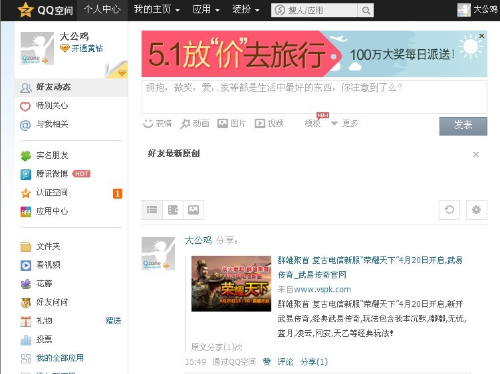This screenshot has height=374, width=500.
Task: Open feed settings gear
Action: pos(477,210)
